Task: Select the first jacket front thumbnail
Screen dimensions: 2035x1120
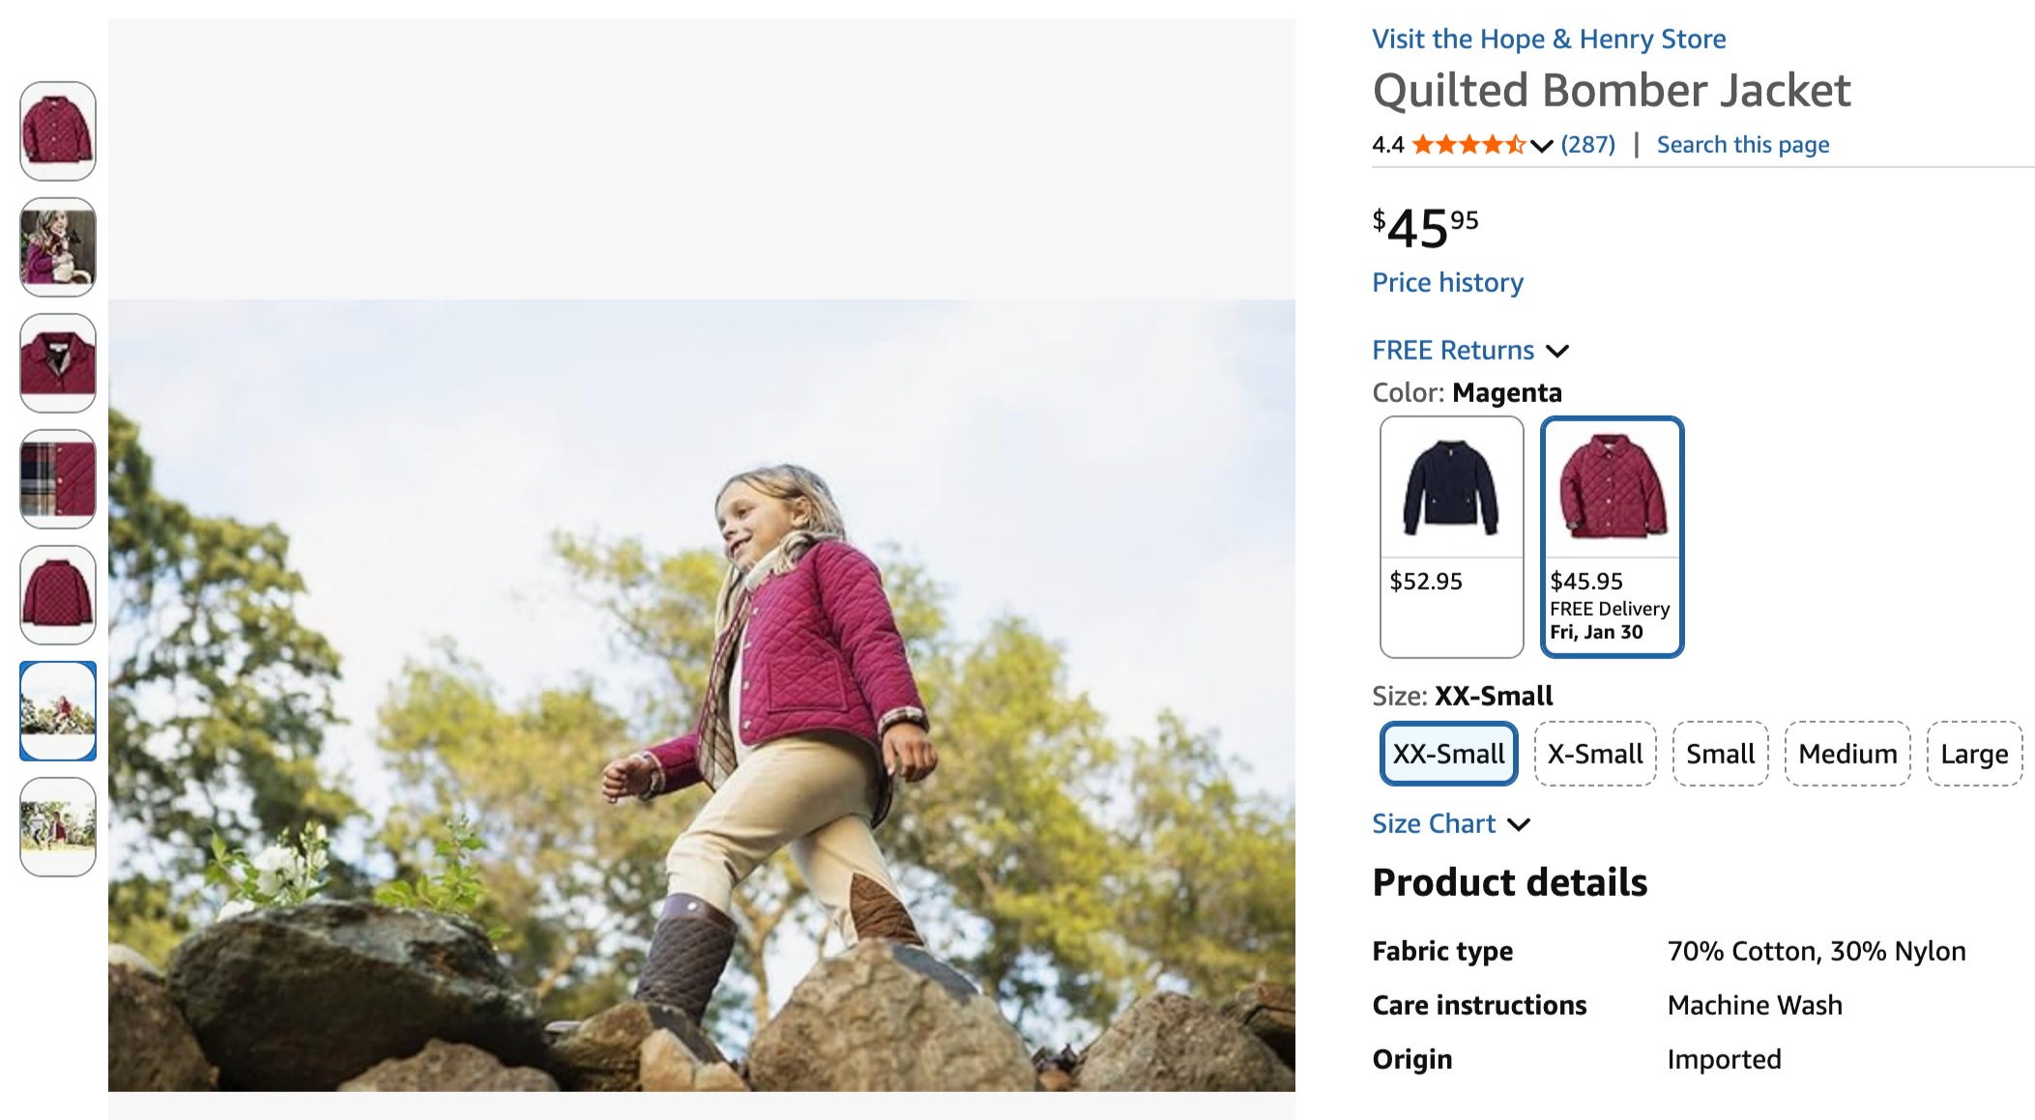Action: tap(58, 131)
